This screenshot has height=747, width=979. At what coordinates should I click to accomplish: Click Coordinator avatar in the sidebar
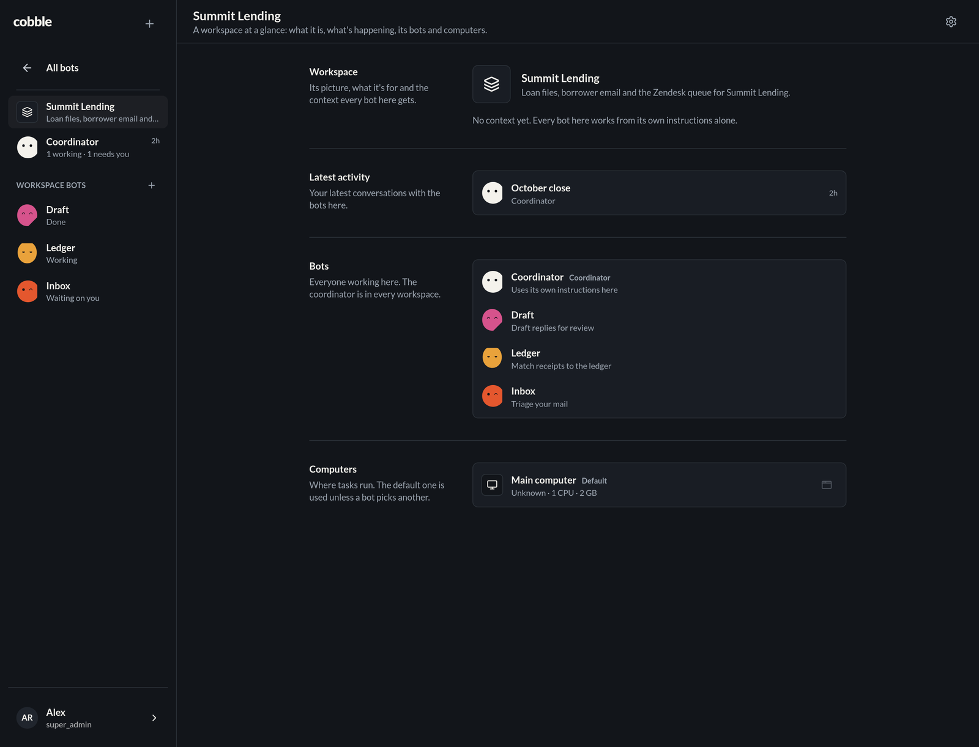(27, 147)
